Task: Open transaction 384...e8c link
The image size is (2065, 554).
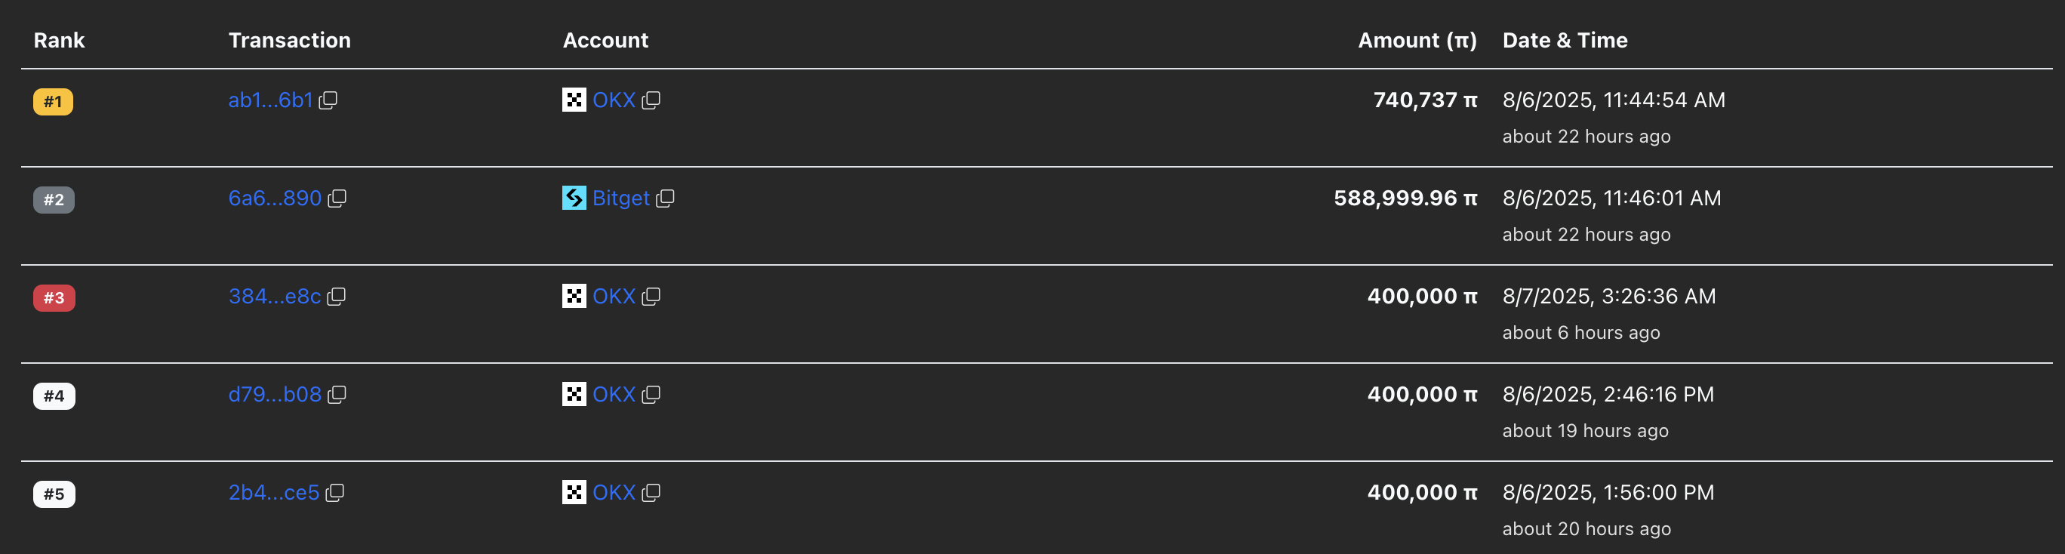Action: click(x=274, y=297)
